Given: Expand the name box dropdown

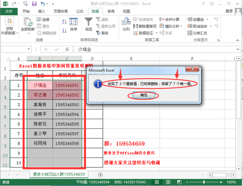Looking at the screenshot, I should [x=28, y=49].
